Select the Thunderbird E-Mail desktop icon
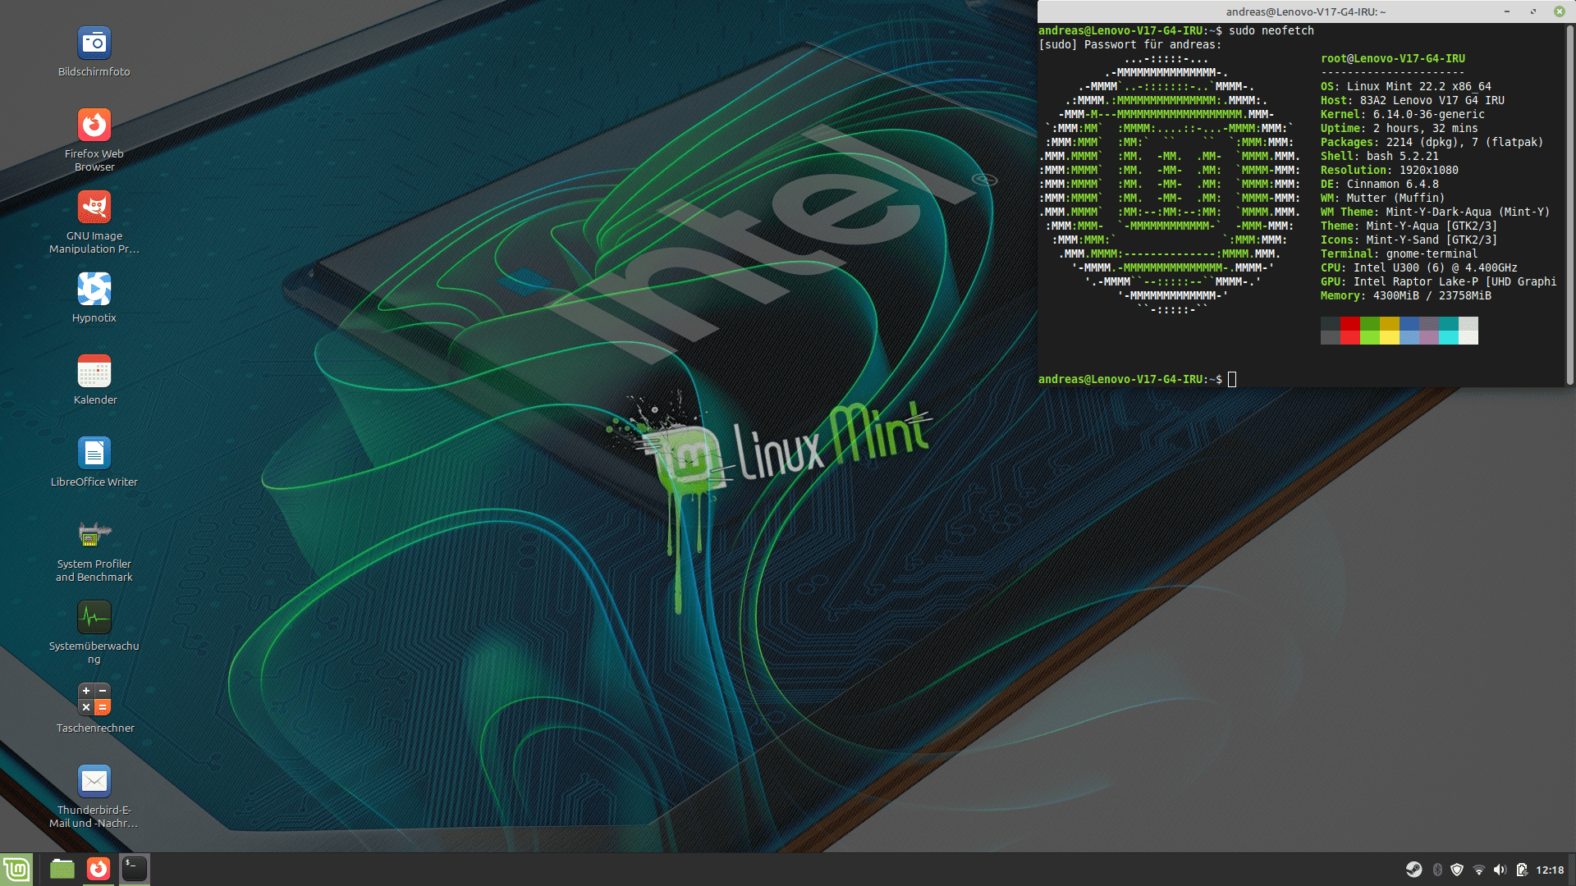 [94, 781]
